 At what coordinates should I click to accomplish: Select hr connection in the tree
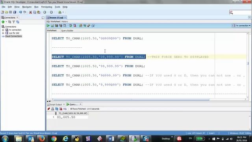point(15,30)
